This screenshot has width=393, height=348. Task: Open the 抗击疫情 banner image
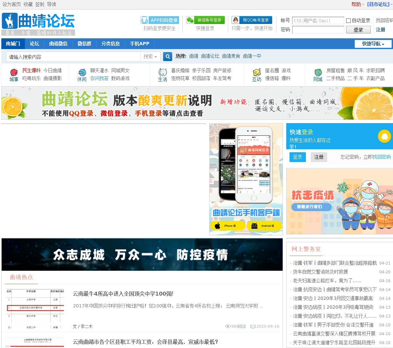click(339, 201)
